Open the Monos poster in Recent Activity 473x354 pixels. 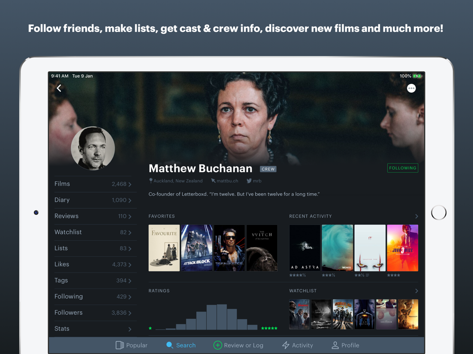337,248
